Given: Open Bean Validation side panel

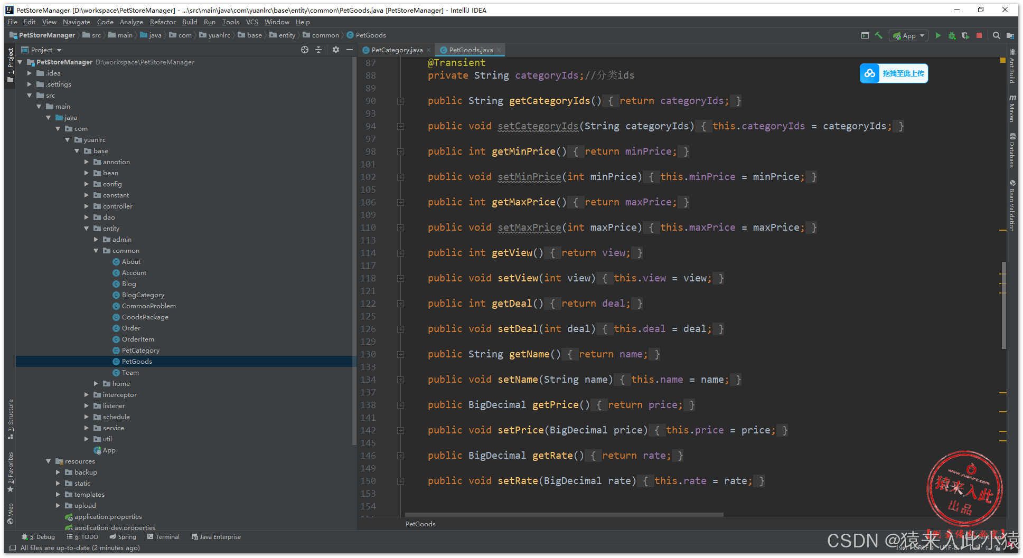Looking at the screenshot, I should [x=1012, y=206].
